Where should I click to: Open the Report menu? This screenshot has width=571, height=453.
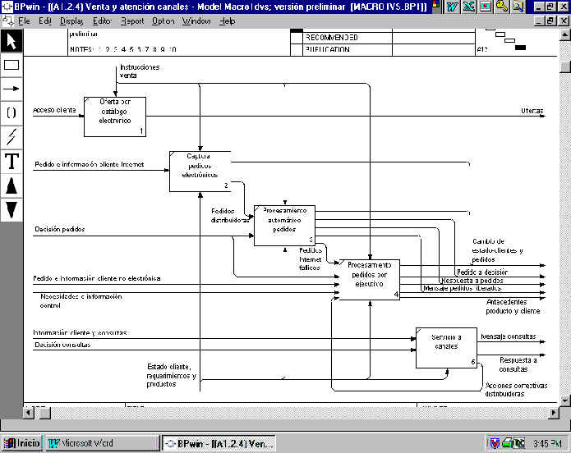click(x=132, y=21)
